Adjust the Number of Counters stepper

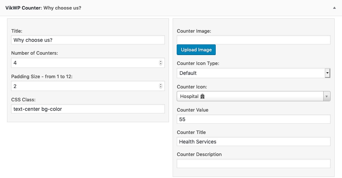coord(161,63)
